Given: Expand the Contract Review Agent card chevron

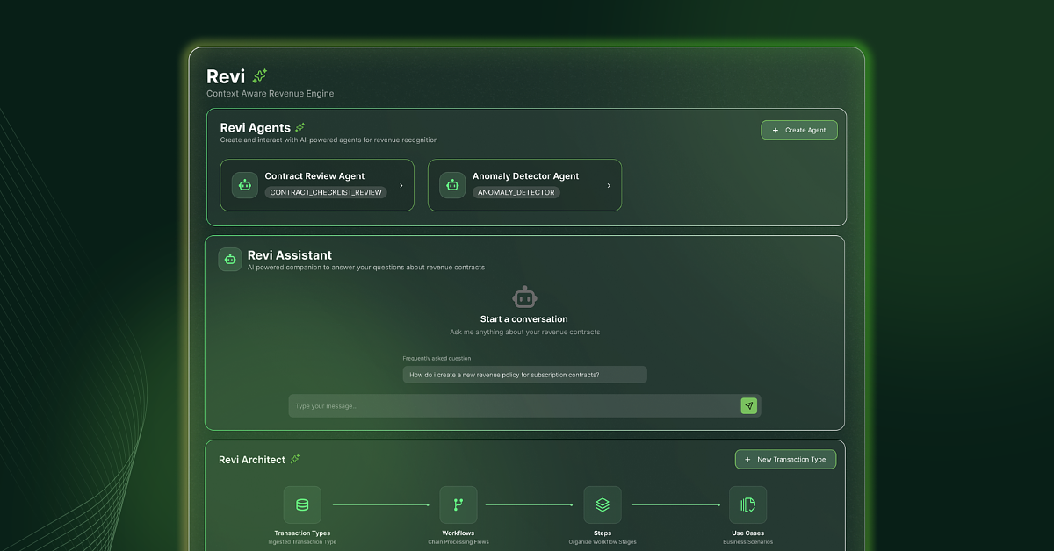Looking at the screenshot, I should (403, 185).
